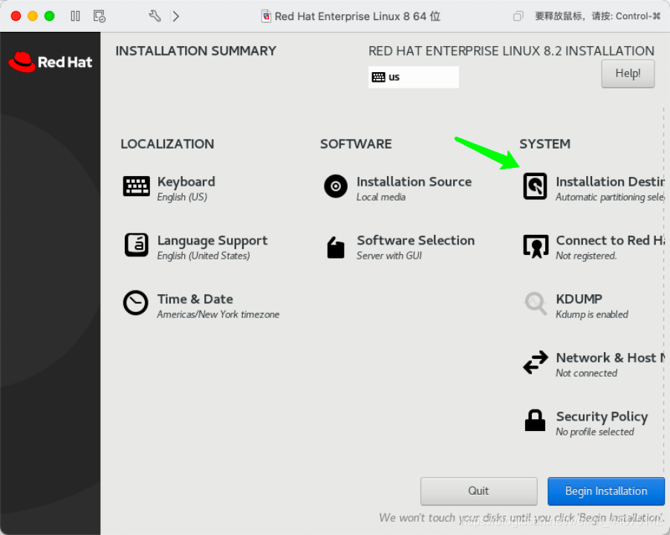Click the Help! button
This screenshot has height=535, width=670.
[628, 74]
